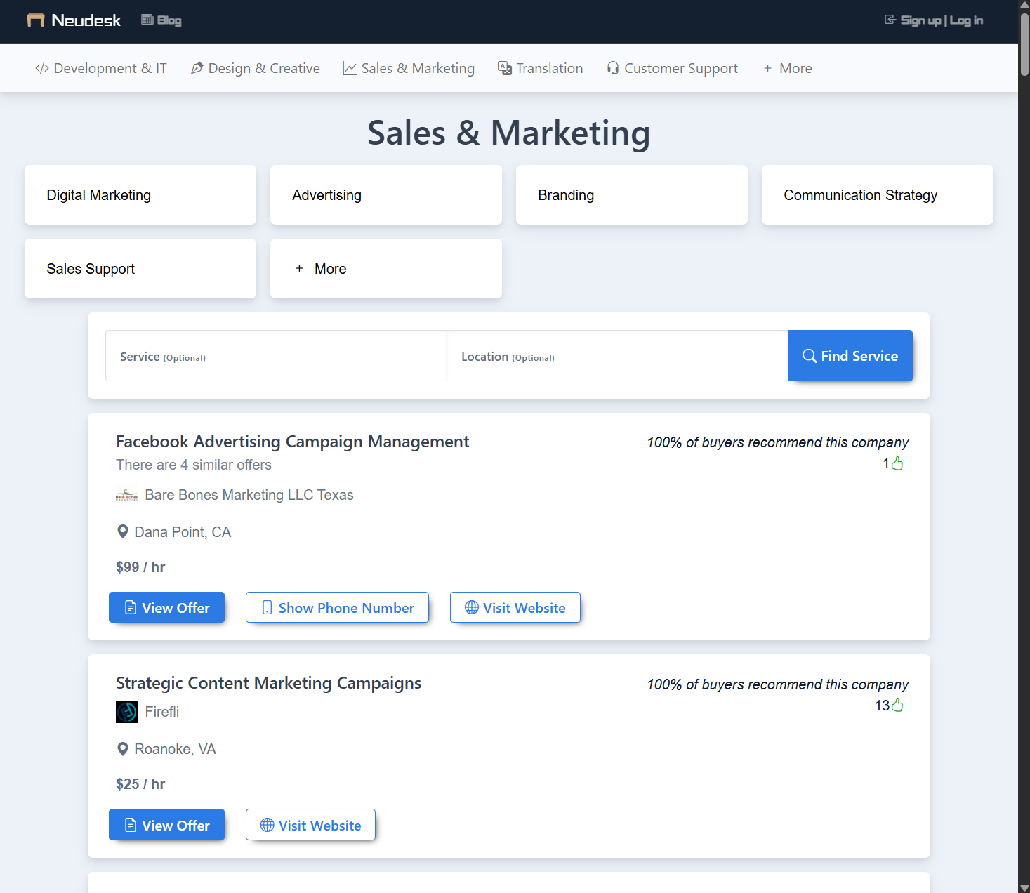Open the Blog page
Viewport: 1030px width, 893px height.
(161, 20)
